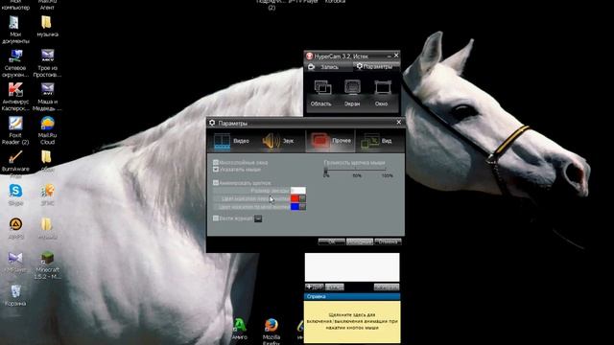
Task: Click the white notes text area in HyperCam
Action: click(352, 267)
